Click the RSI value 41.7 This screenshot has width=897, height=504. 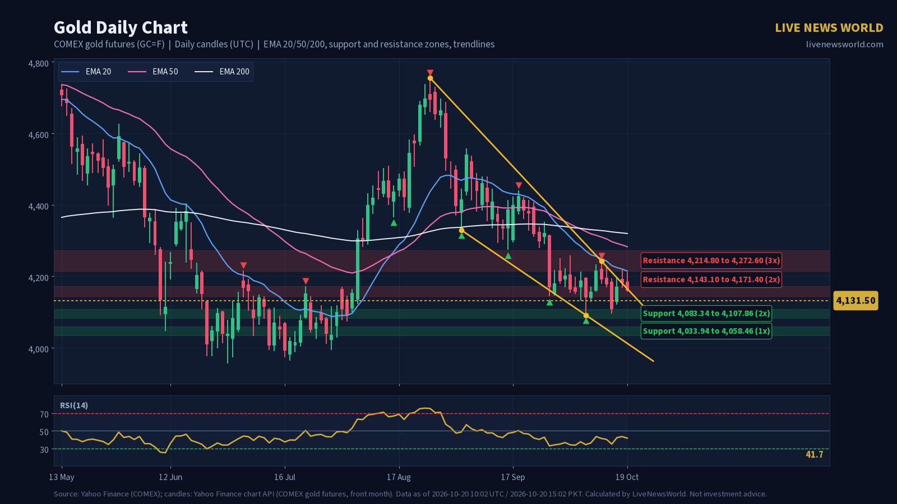click(814, 454)
